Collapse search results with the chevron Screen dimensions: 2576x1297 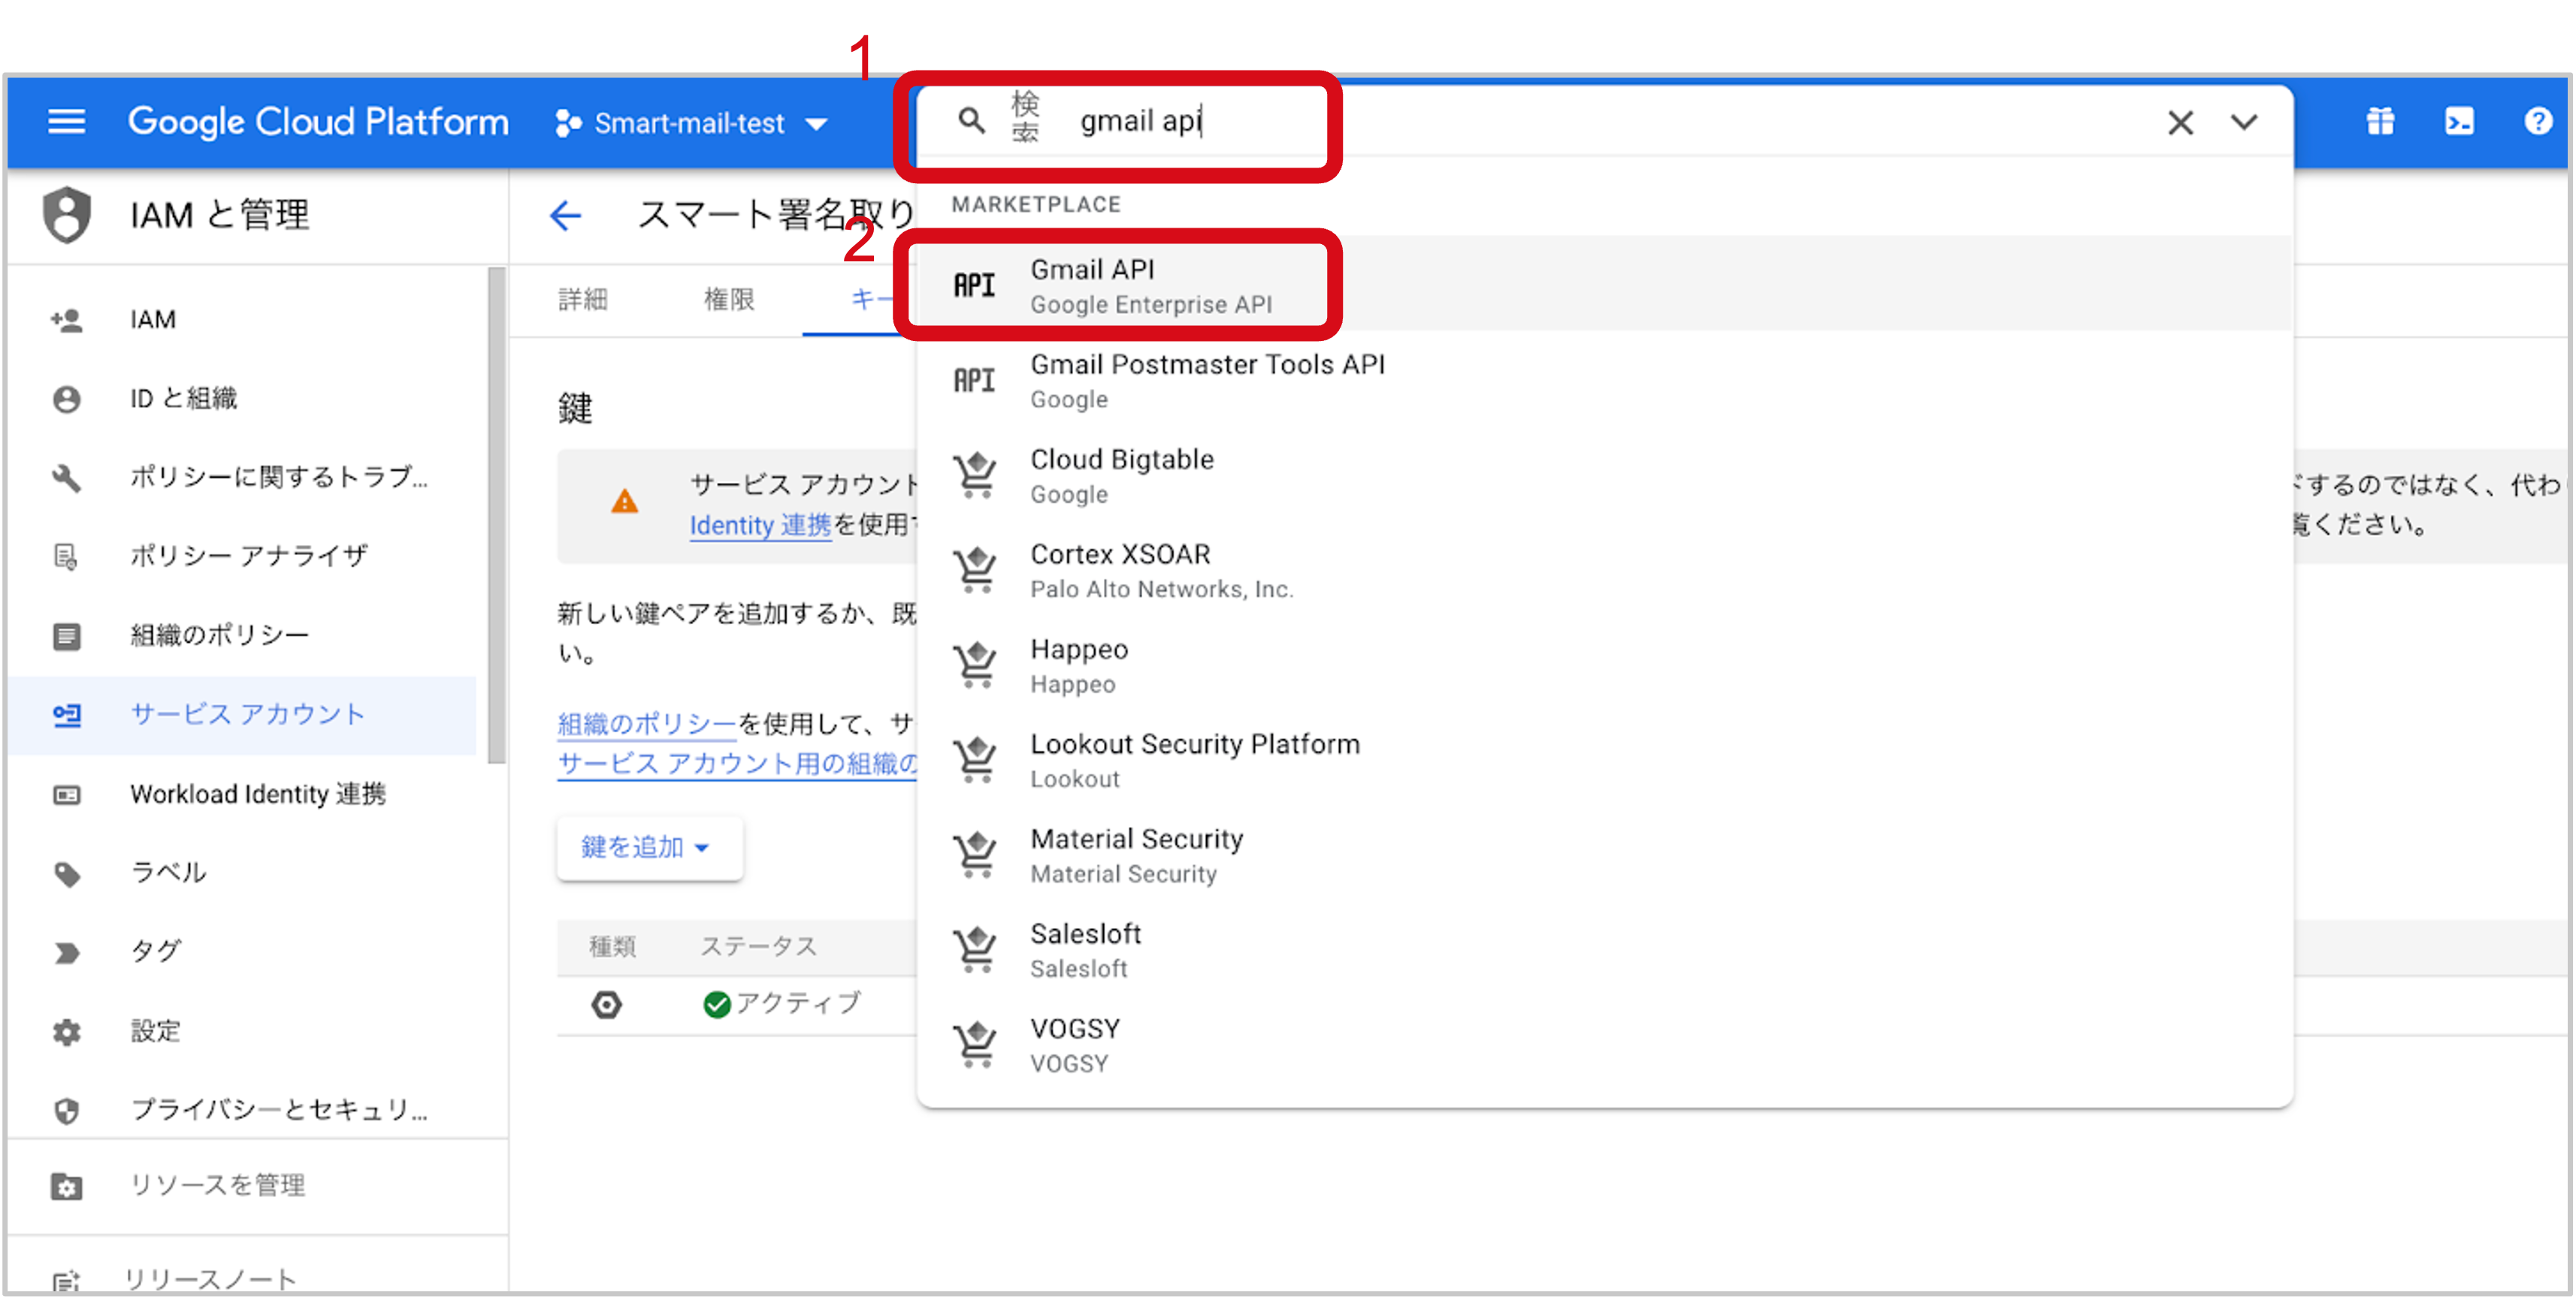pos(2244,122)
